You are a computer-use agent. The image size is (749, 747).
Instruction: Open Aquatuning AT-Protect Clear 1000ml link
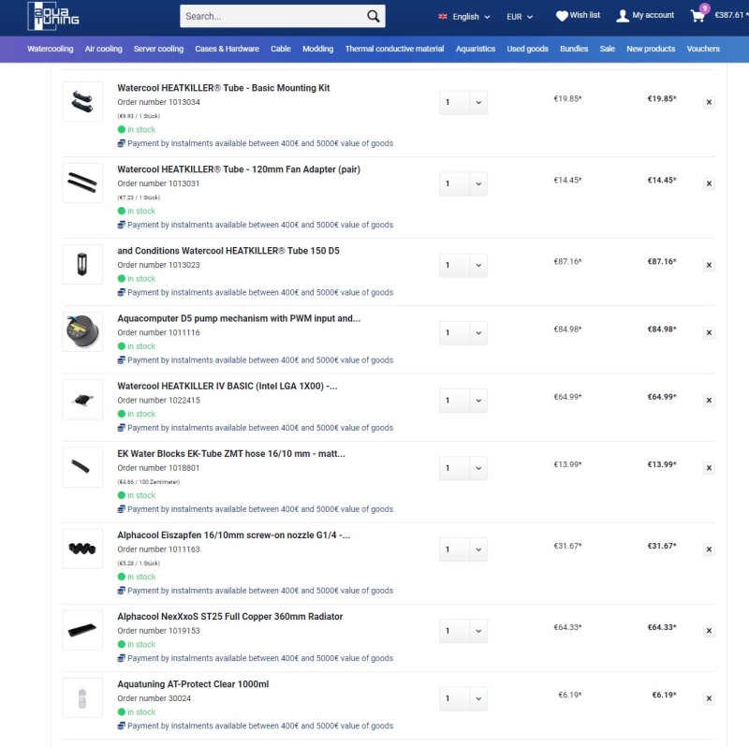pos(193,684)
